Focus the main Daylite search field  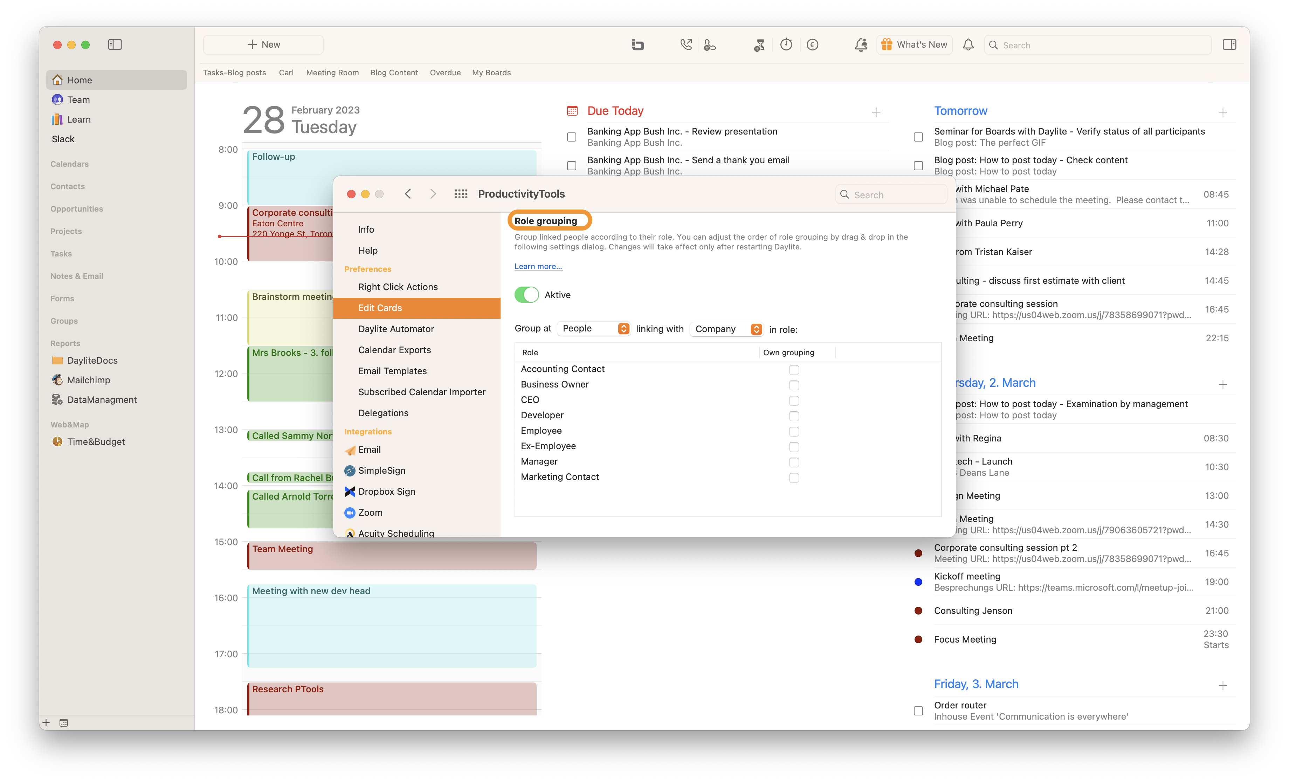[1097, 45]
